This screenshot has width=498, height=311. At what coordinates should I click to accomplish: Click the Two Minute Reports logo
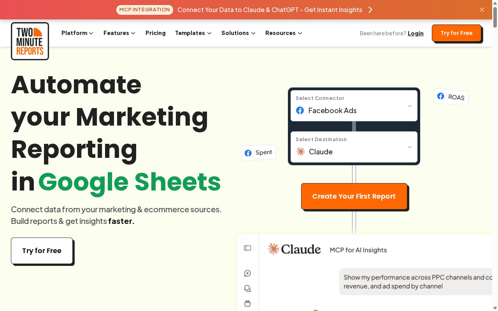[30, 41]
